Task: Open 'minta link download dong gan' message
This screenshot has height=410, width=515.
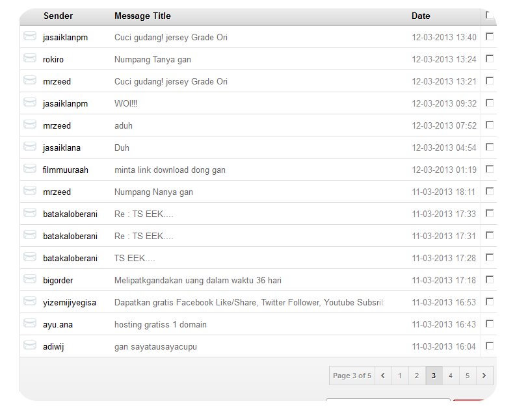Action: (x=170, y=170)
